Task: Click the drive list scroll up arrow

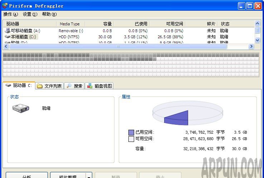Action: tap(257, 24)
